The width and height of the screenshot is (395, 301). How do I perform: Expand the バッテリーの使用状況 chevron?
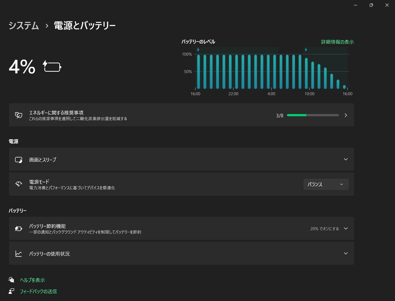(x=346, y=254)
